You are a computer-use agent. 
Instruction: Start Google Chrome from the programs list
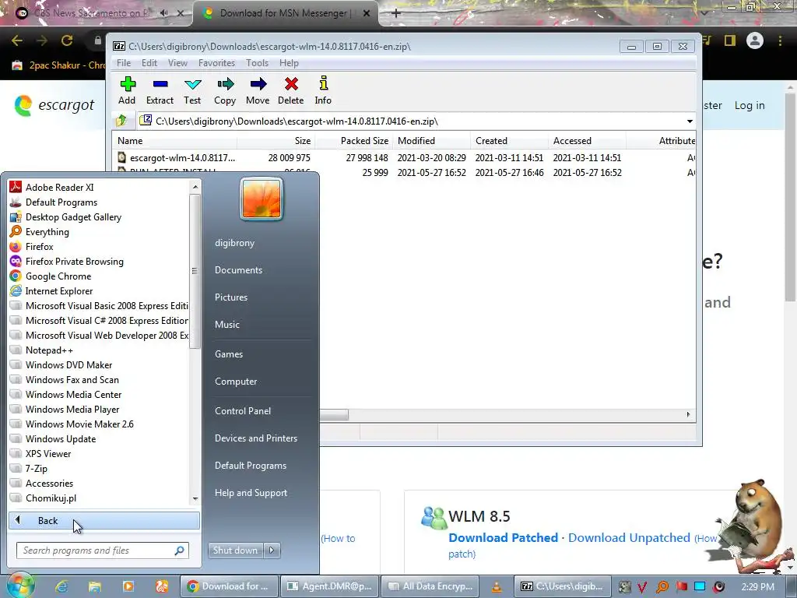coord(58,276)
